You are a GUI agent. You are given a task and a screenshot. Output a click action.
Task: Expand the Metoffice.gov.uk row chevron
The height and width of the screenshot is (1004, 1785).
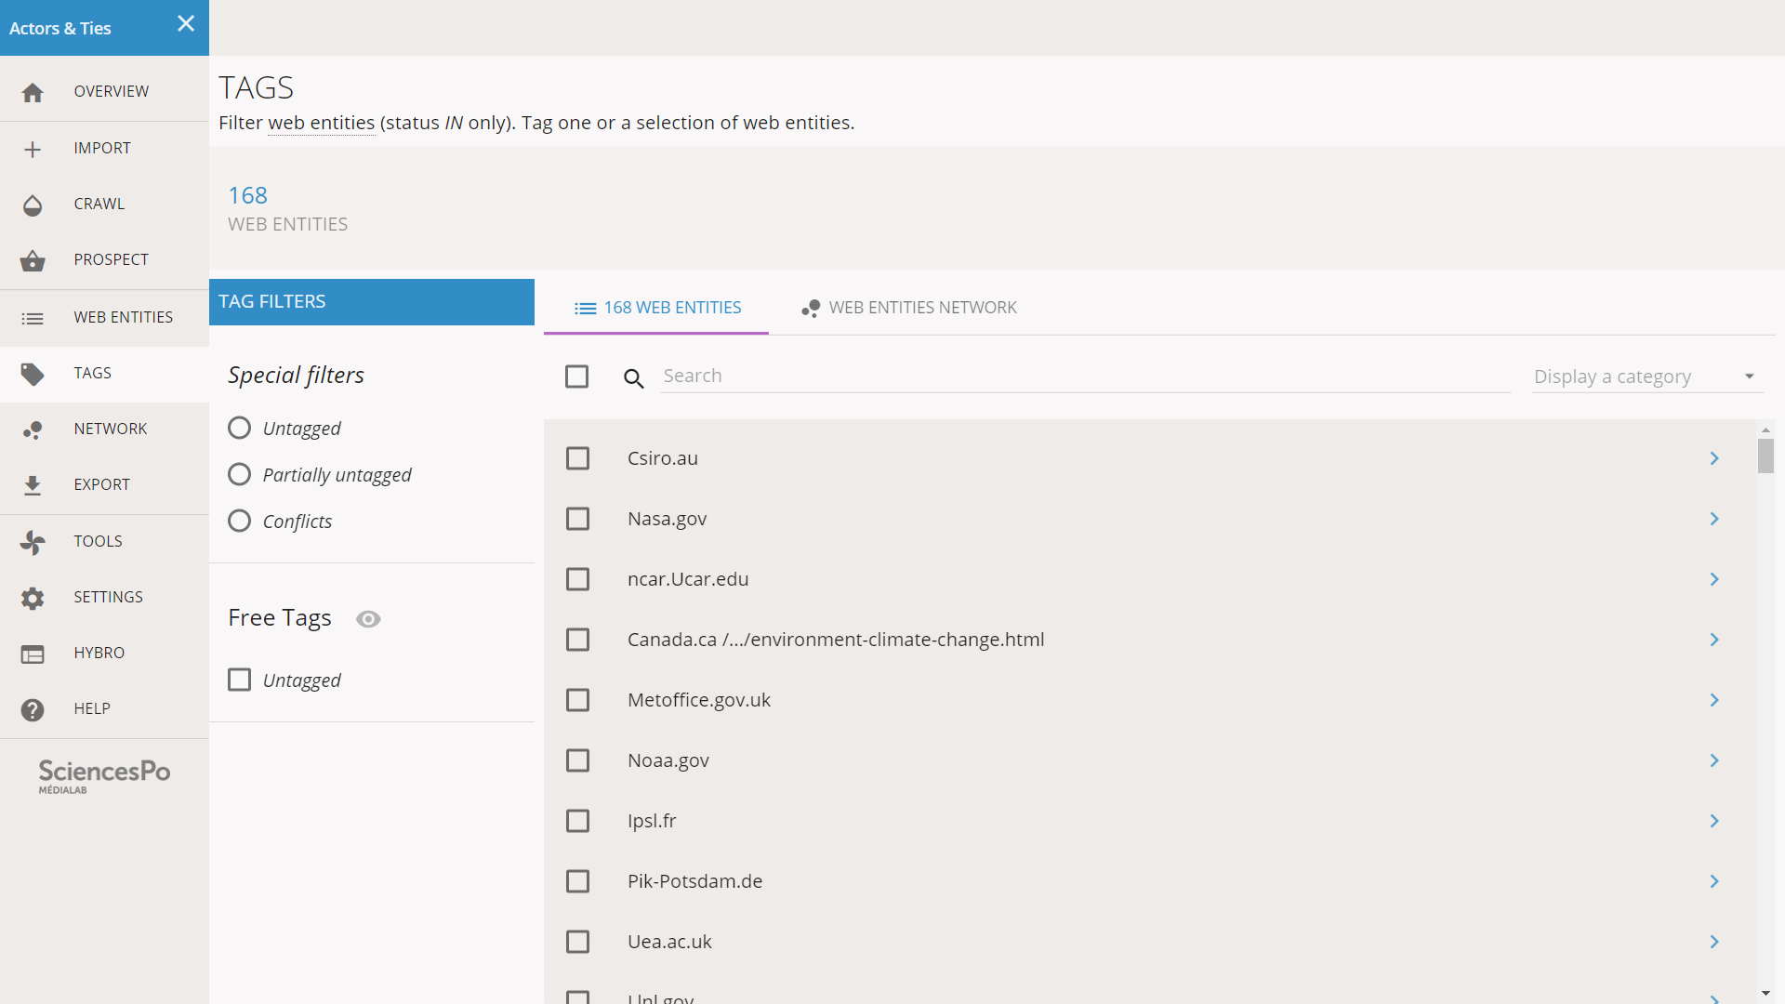(x=1714, y=700)
